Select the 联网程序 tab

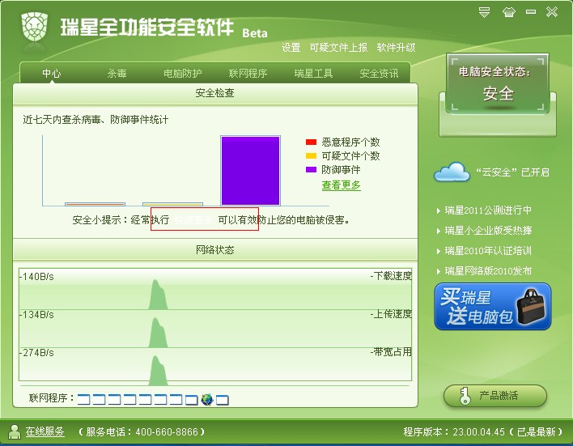click(248, 74)
